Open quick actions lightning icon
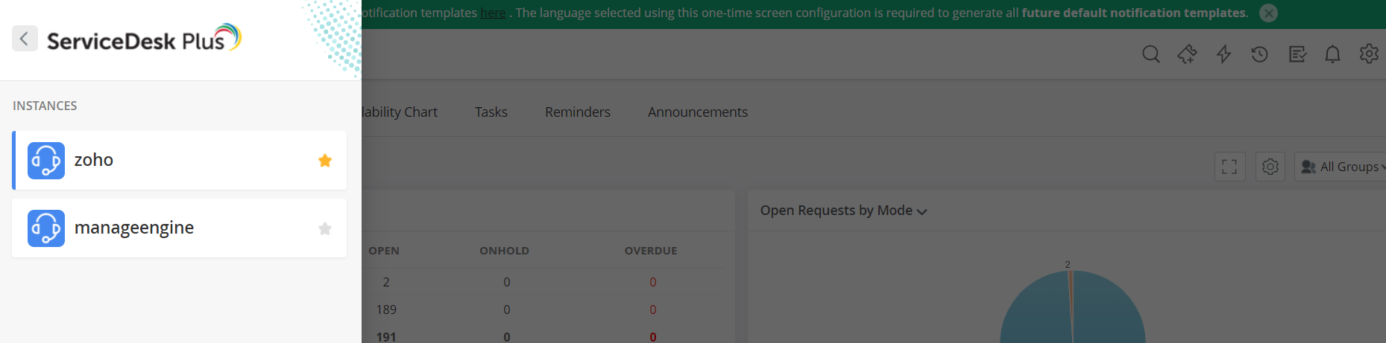 point(1223,54)
